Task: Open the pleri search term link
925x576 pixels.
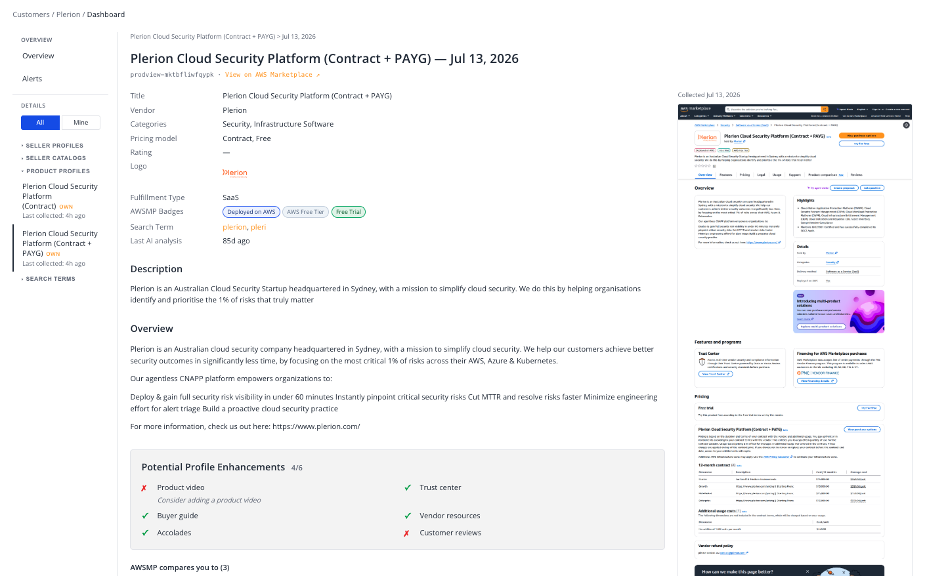Action: point(258,227)
